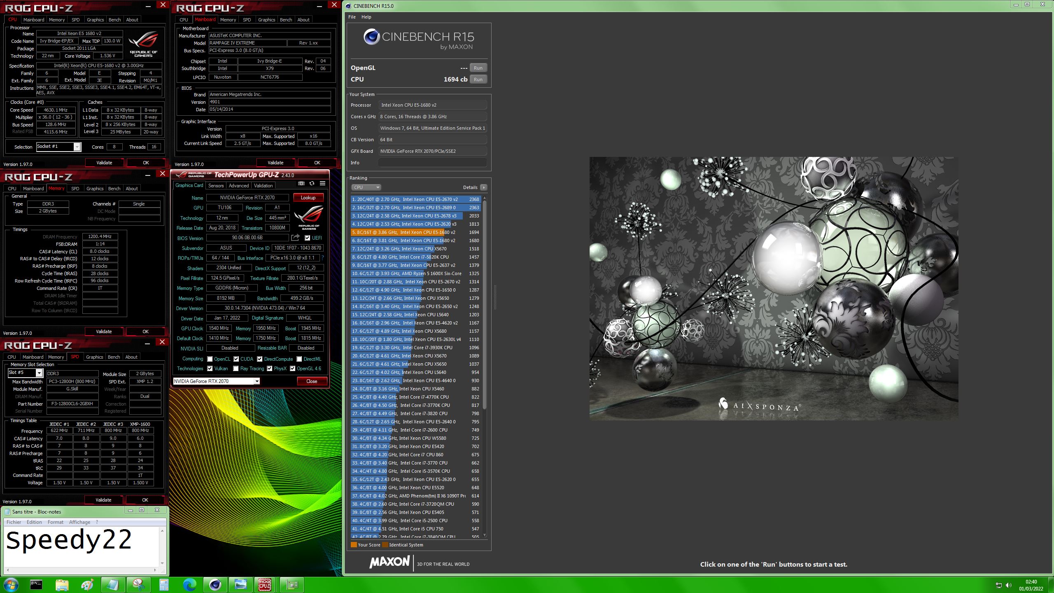Click the Notepad title bar document icon
Screen dimensions: 1054x593
click(7, 511)
